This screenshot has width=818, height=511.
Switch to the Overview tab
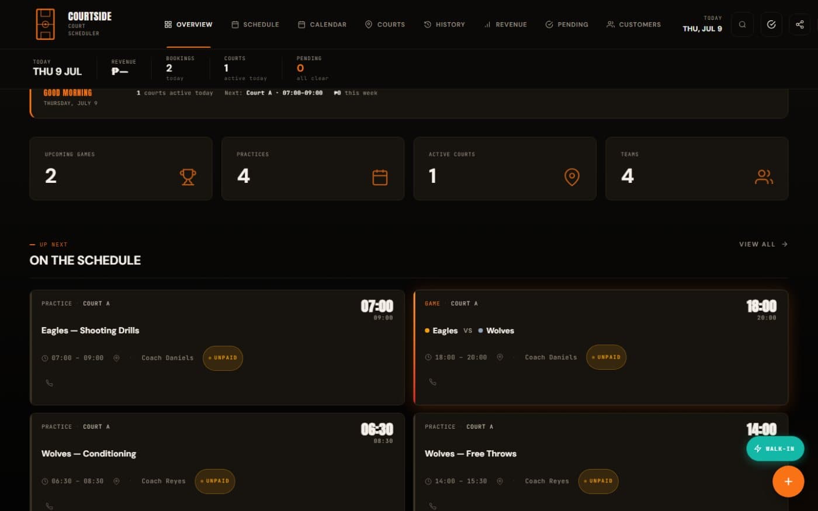[188, 25]
